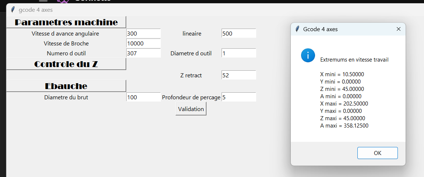Viewport: 424px width, 177px height.
Task: Click the blue information icon in dialog
Action: pyautogui.click(x=308, y=56)
